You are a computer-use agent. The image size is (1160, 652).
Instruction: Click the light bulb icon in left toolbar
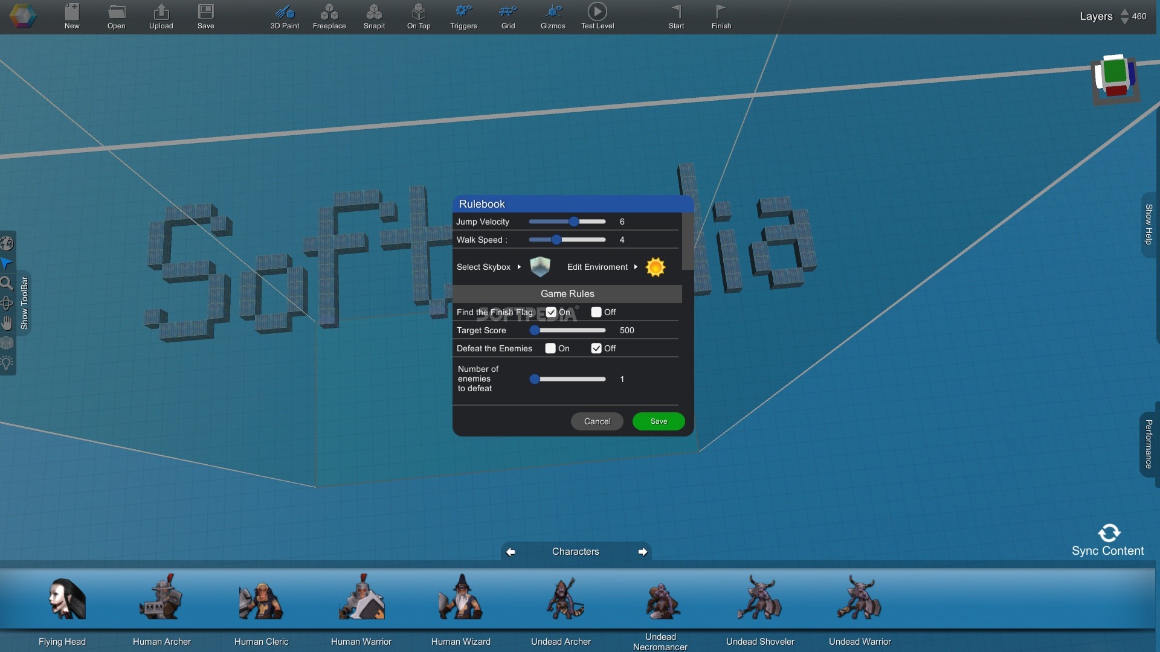(7, 363)
